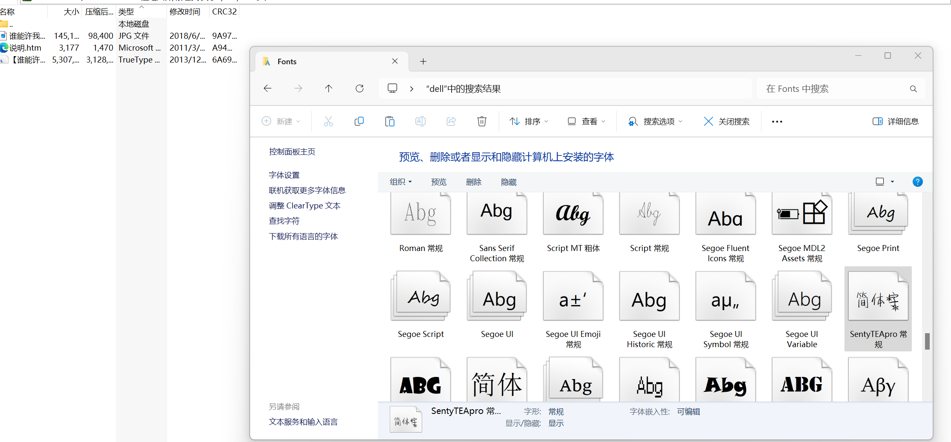Expand the address bar path chevron
Screen dimensions: 951x442
412,89
